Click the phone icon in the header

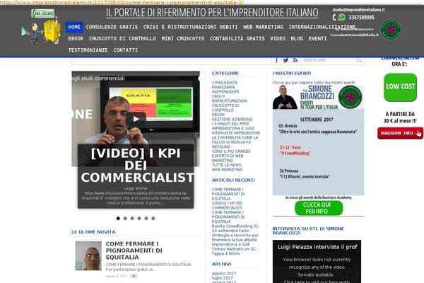[x=334, y=17]
